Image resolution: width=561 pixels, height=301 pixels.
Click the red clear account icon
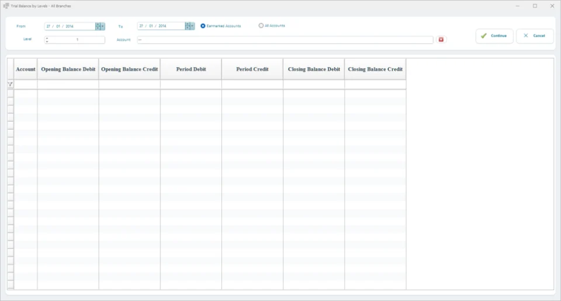[441, 40]
